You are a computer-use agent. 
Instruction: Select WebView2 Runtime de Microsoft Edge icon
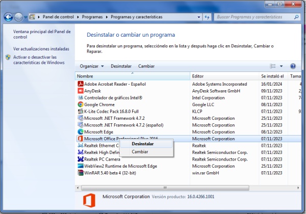(x=81, y=166)
